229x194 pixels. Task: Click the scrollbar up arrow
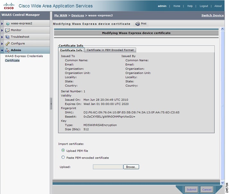[222, 29]
